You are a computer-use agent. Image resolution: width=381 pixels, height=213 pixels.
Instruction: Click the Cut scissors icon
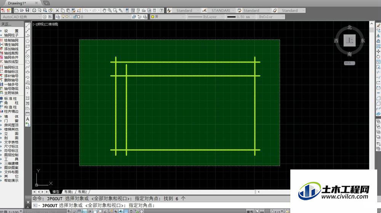[58, 10]
